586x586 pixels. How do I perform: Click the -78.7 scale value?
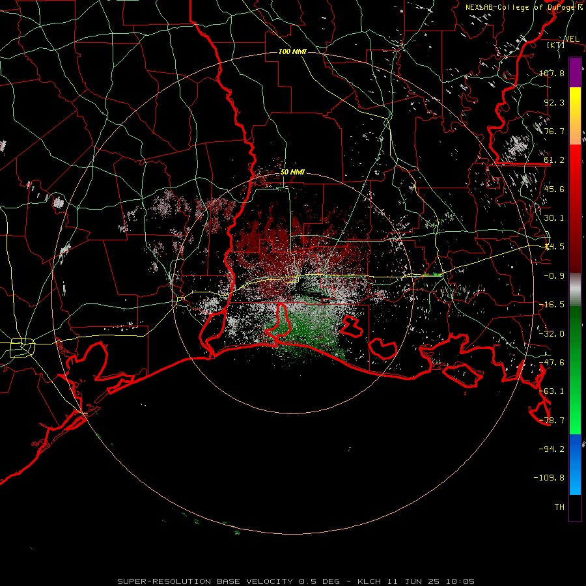pos(551,421)
